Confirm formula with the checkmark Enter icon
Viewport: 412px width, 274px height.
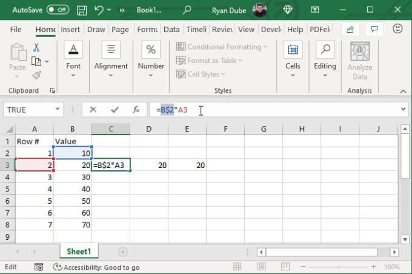[115, 110]
